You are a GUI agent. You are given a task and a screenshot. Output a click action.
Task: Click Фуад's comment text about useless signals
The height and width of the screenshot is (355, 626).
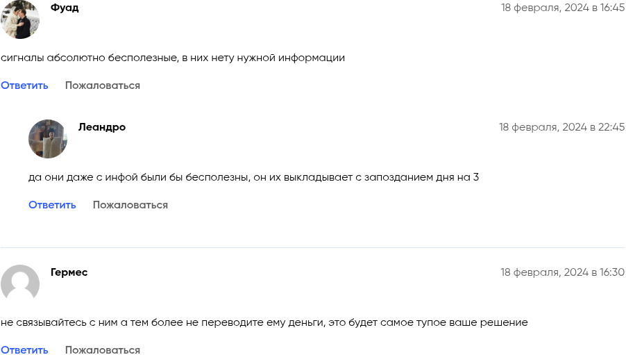[x=173, y=58]
